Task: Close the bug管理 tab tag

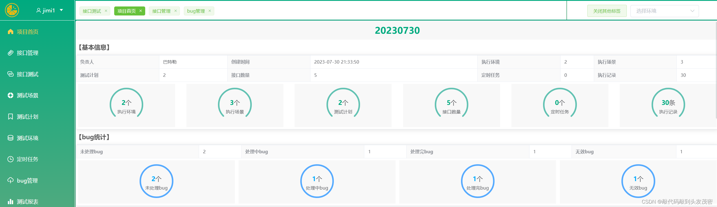Action: point(210,11)
